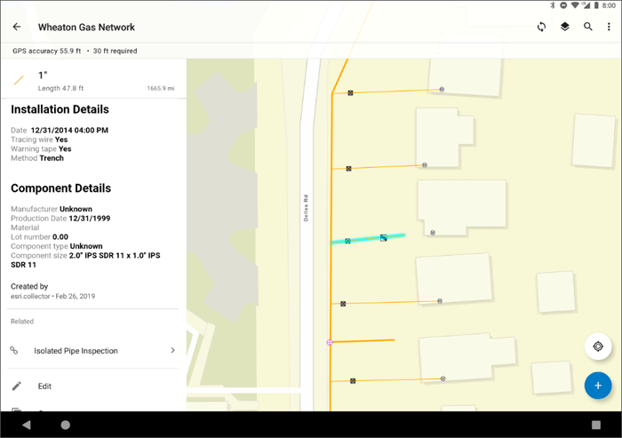Tap the meter circle at the bottom building
The image size is (622, 438).
(443, 378)
